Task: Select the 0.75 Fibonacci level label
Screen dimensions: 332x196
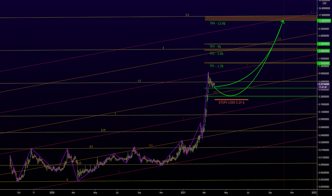Action: (x=103, y=130)
